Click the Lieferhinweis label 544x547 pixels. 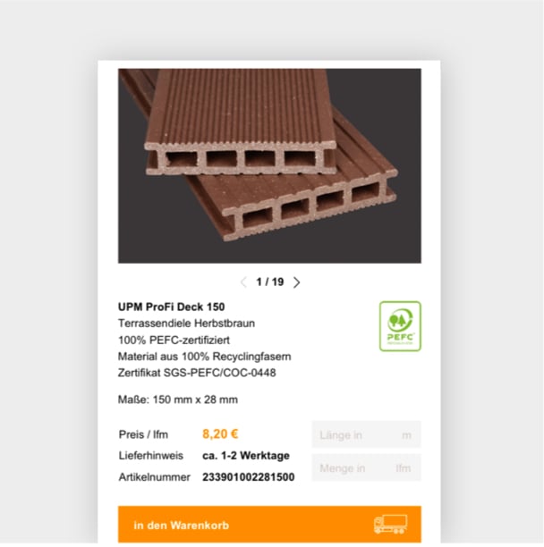coord(151,456)
